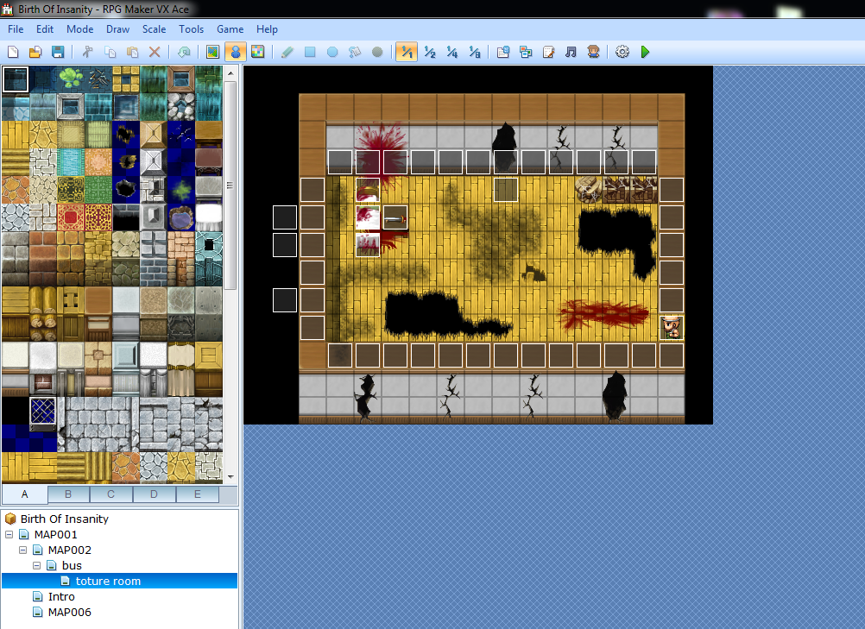Open Options via the gear icon

click(x=622, y=52)
